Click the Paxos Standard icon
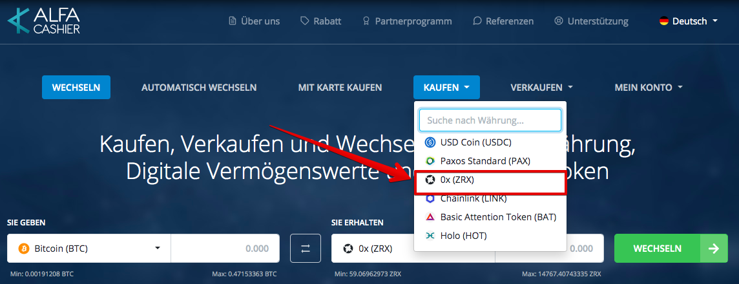The height and width of the screenshot is (284, 739). point(430,161)
